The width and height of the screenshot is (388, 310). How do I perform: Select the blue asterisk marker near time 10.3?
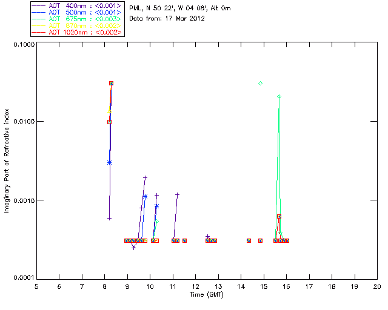[156, 206]
